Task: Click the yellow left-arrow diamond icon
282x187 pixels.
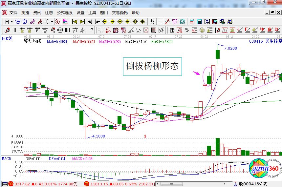Action: point(105,22)
